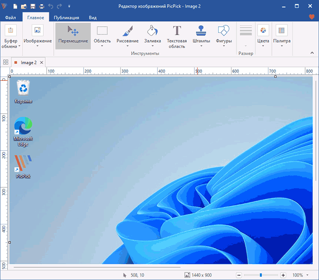Open file via the folder icon
The width and height of the screenshot is (319, 280).
pyautogui.click(x=24, y=6)
